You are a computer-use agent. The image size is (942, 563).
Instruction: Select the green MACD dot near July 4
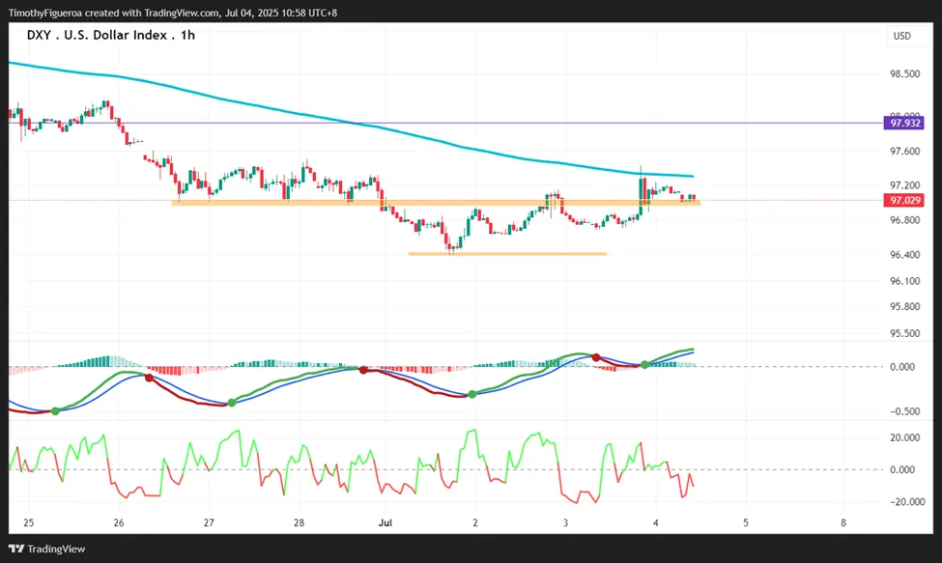[644, 364]
